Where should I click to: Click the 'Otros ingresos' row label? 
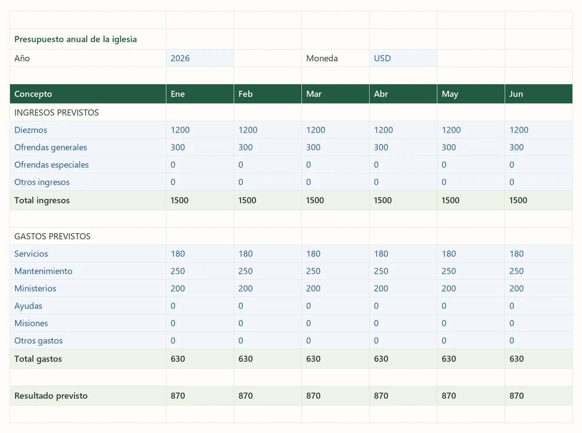tap(88, 182)
